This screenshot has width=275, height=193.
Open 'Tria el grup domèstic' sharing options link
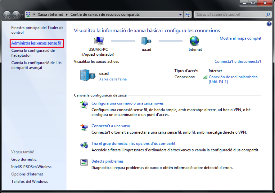pyautogui.click(x=133, y=144)
